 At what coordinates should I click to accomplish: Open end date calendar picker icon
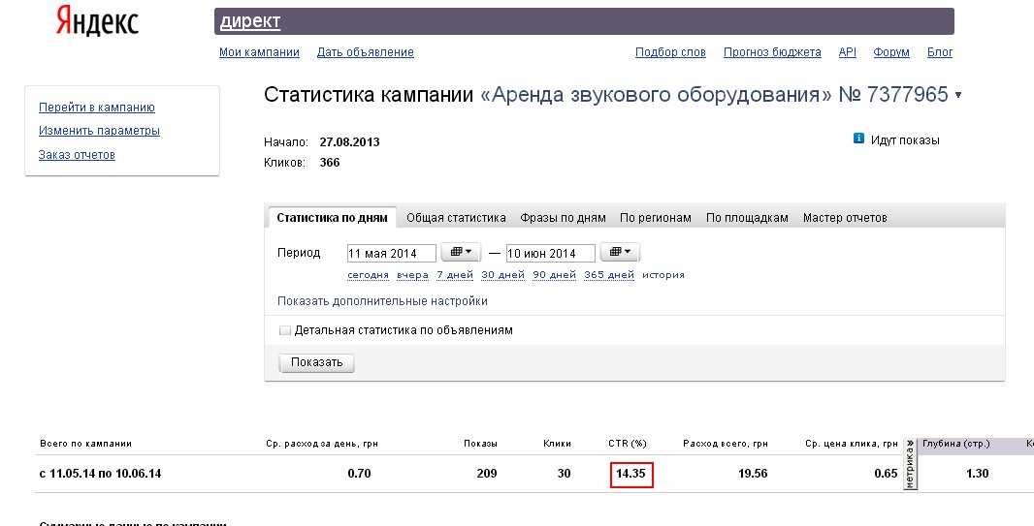click(x=620, y=252)
